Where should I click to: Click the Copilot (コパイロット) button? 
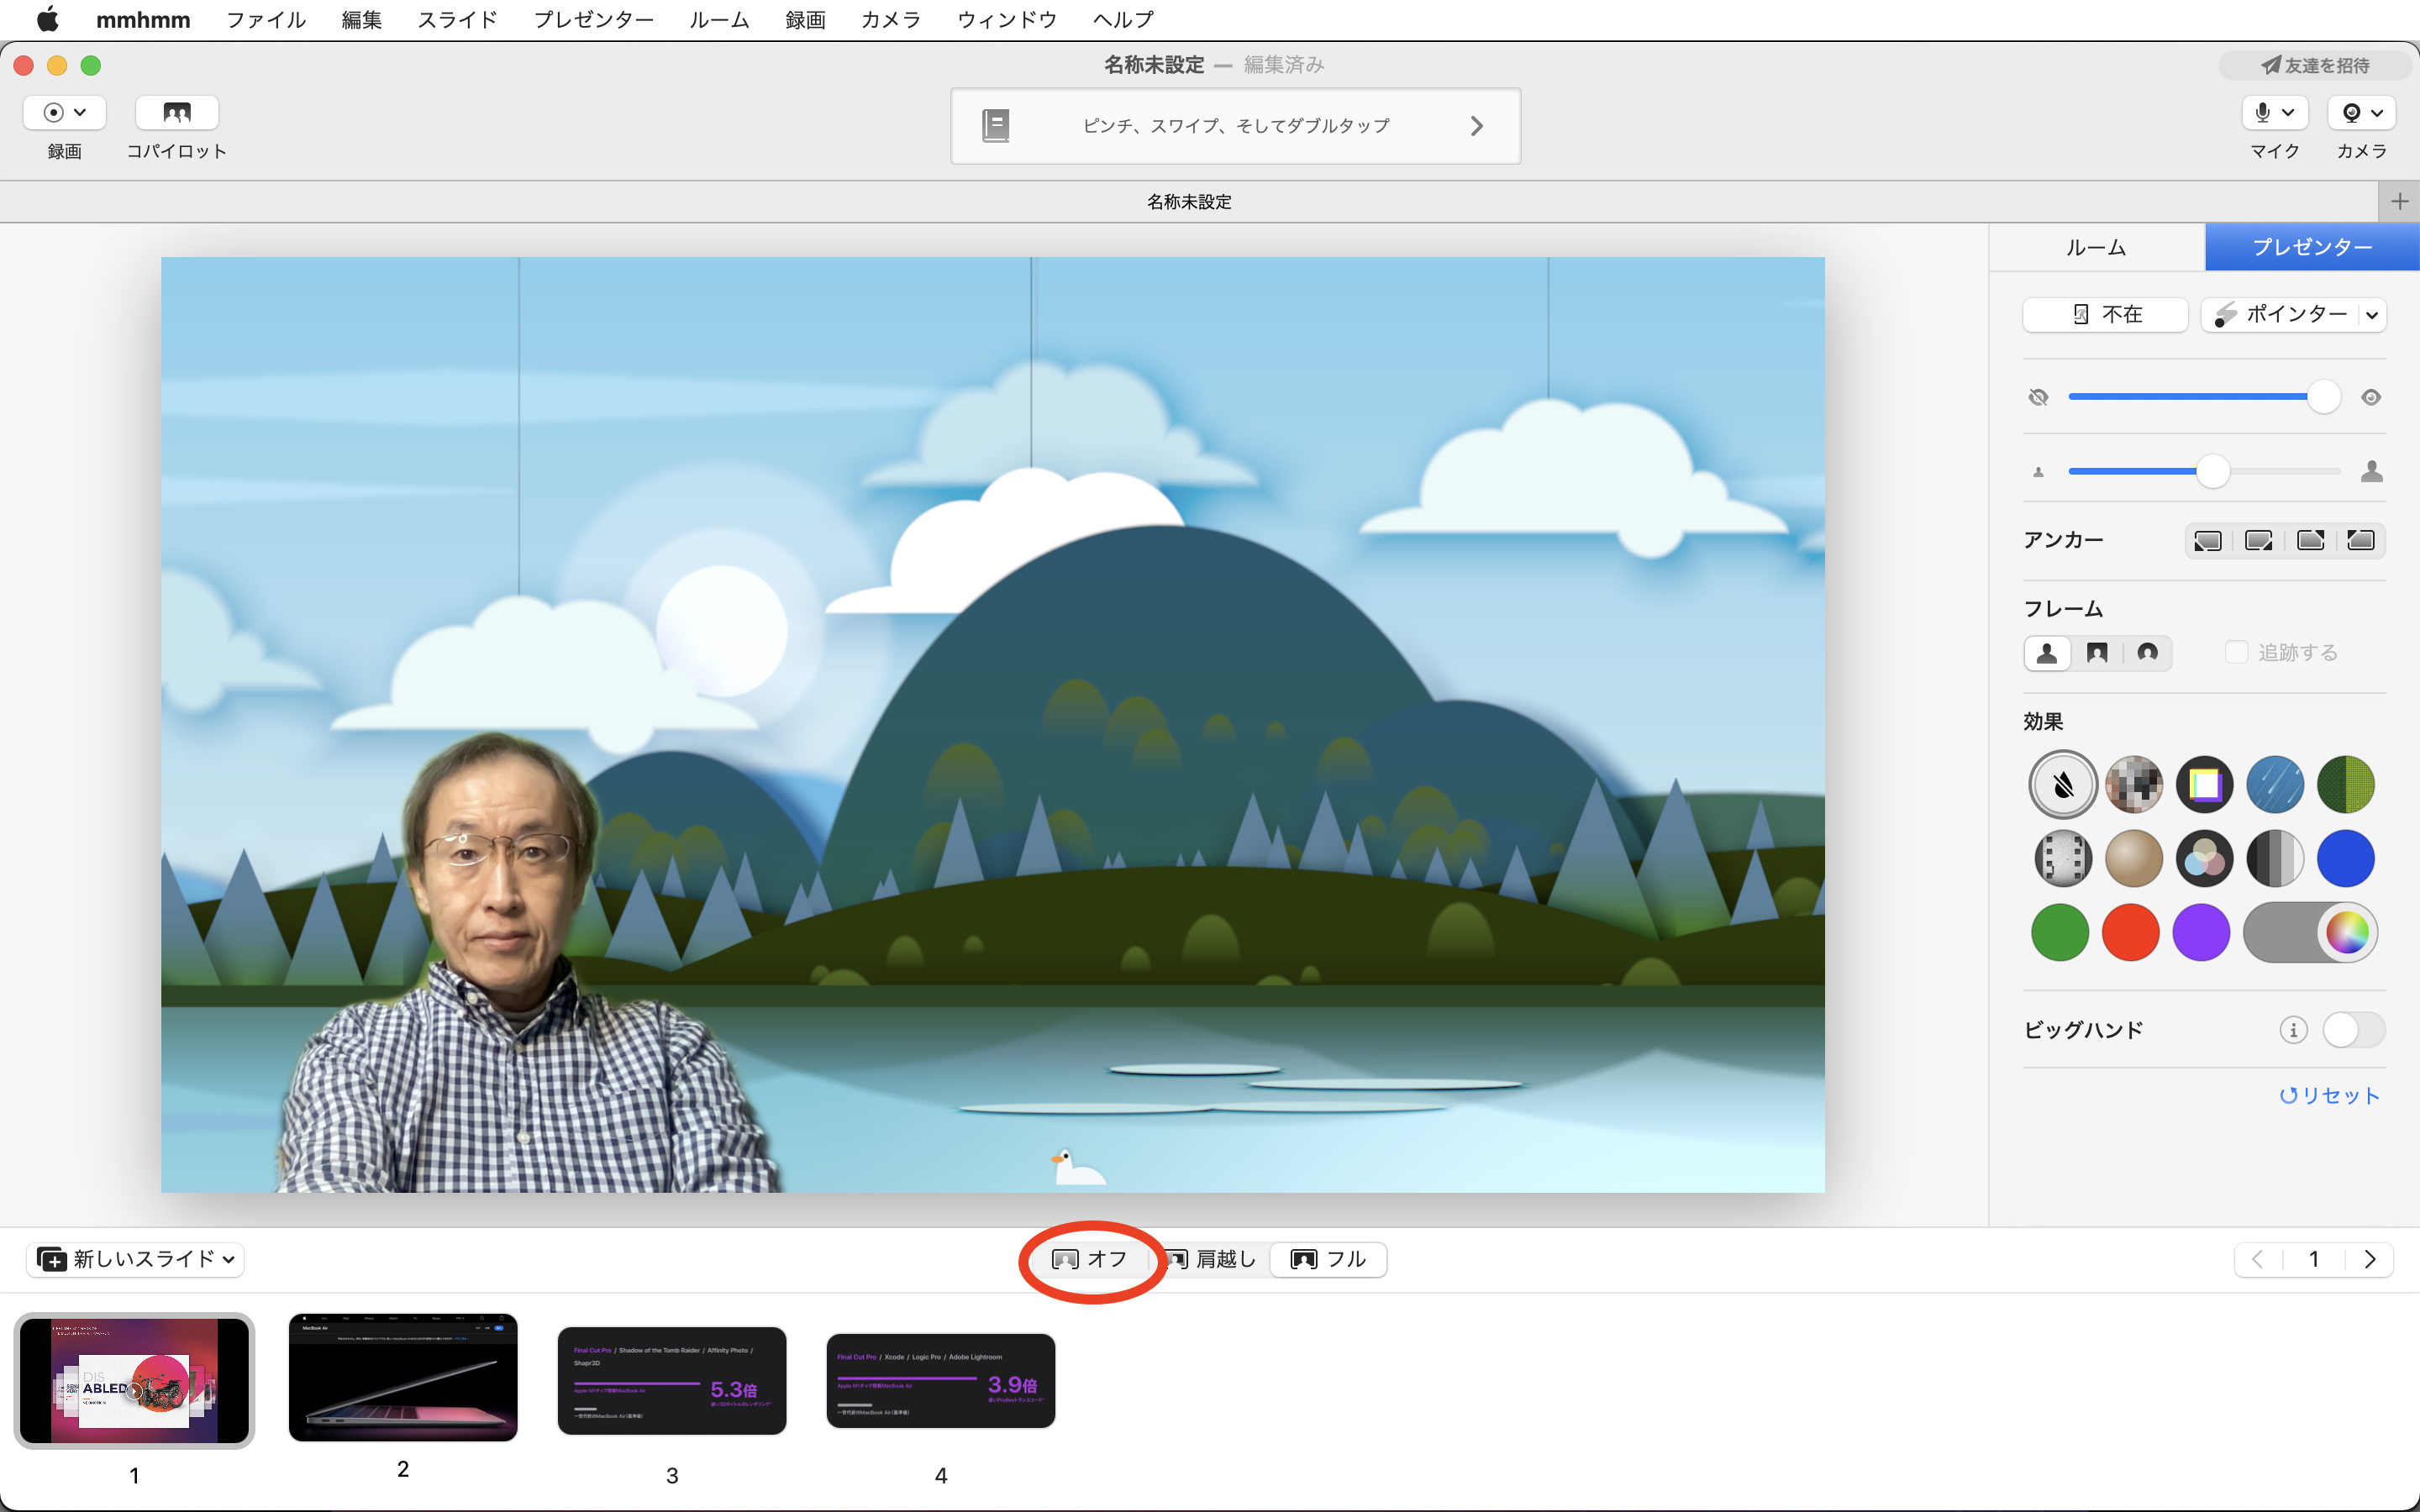[x=176, y=113]
